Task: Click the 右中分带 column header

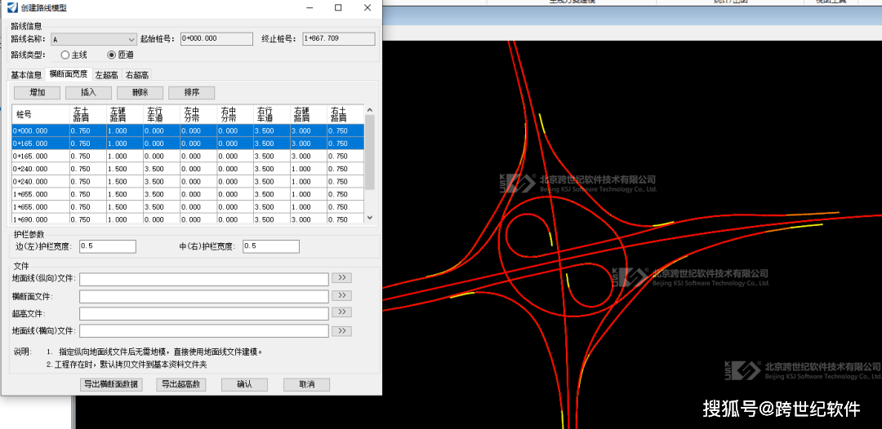Action: [x=235, y=114]
